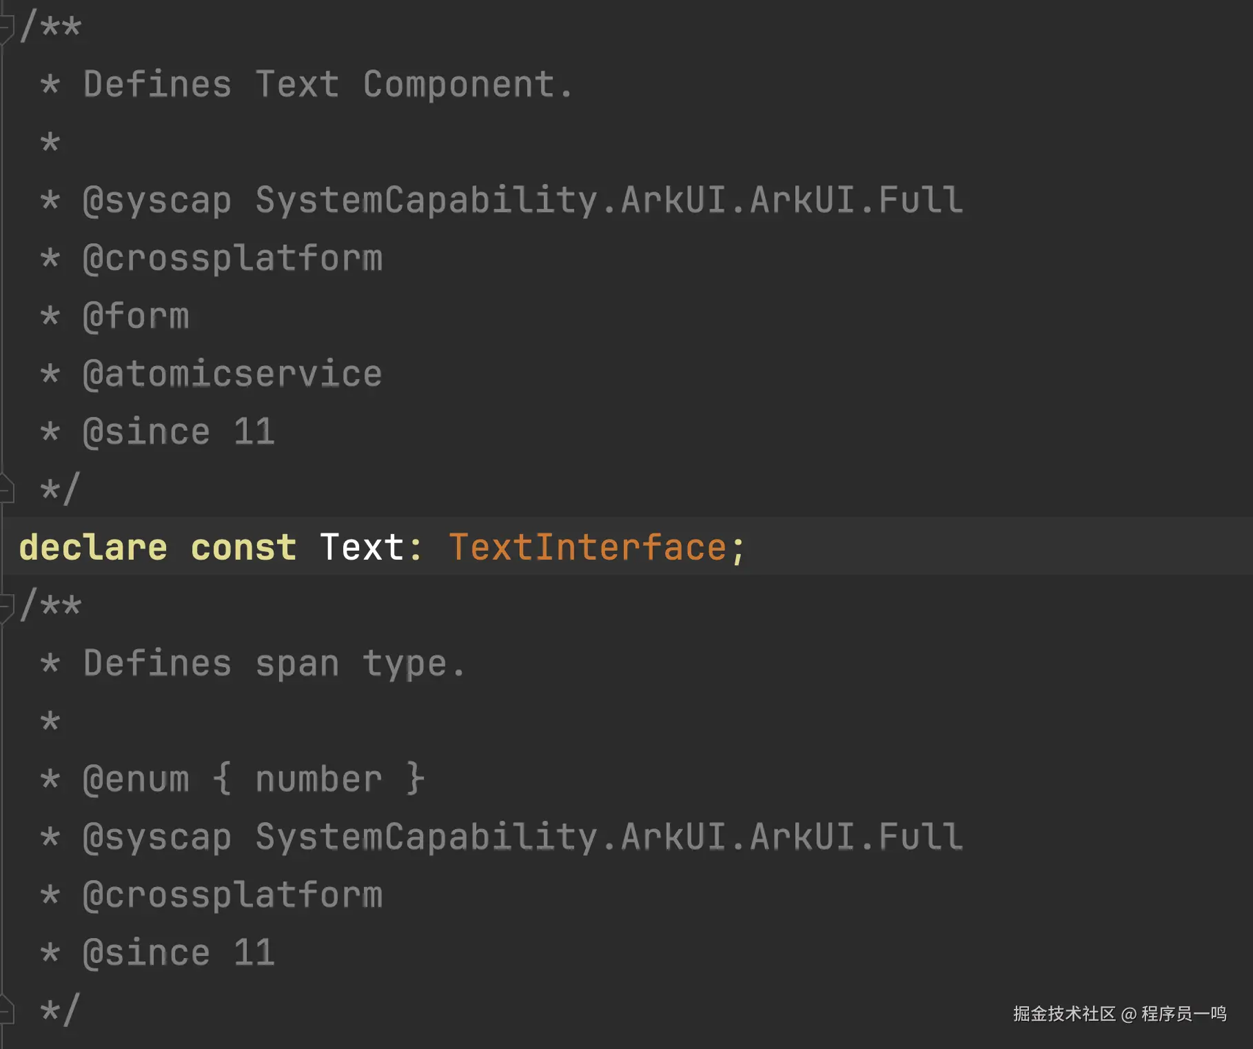Click the first @syscap SystemCapability line
The height and width of the screenshot is (1049, 1253).
pyautogui.click(x=522, y=201)
